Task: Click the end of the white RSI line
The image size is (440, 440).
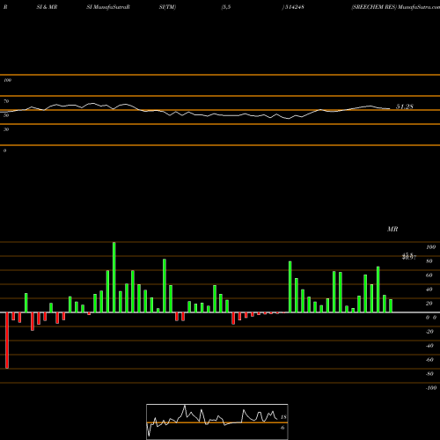Action: (x=390, y=109)
